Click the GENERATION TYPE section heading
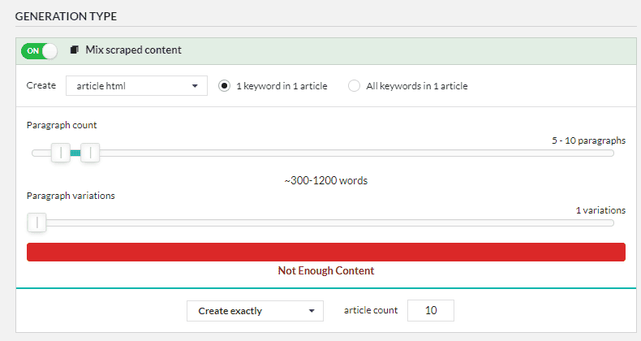This screenshot has height=341, width=641. [x=66, y=16]
